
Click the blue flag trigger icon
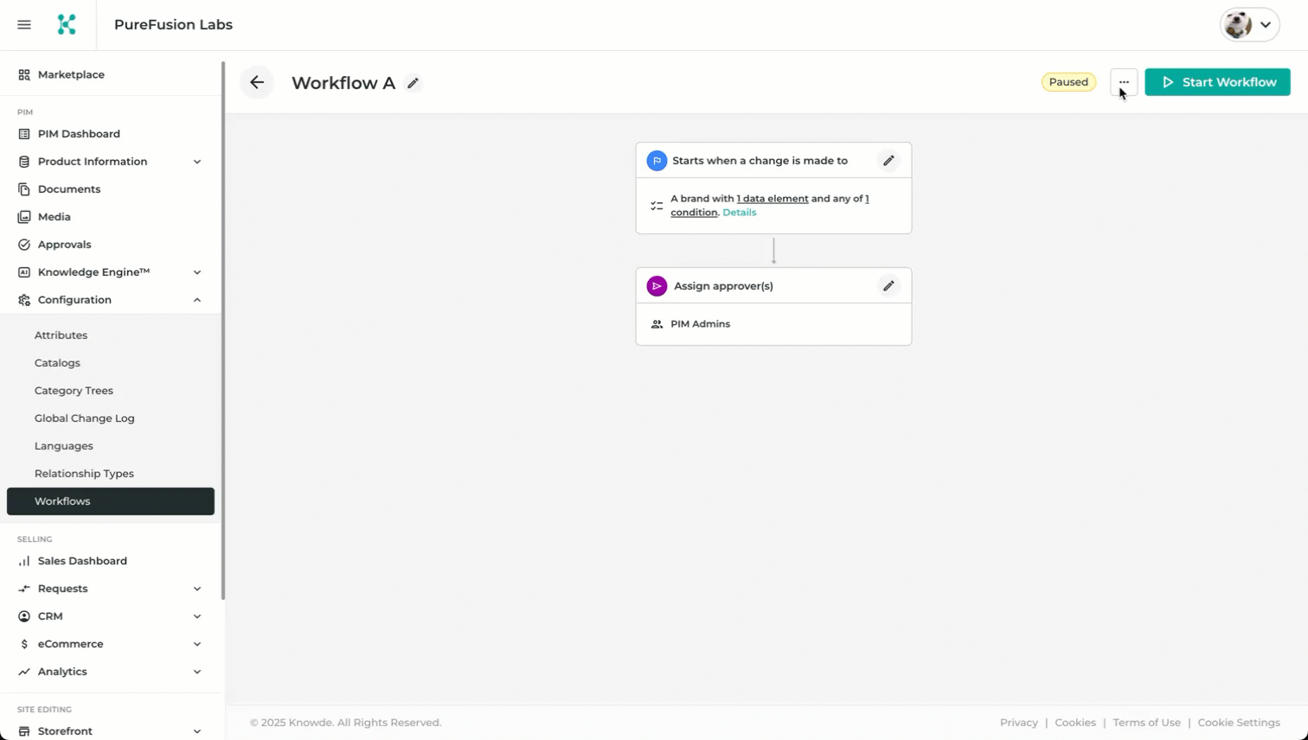657,161
